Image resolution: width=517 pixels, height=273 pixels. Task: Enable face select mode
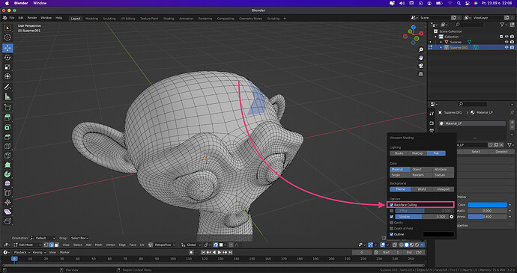click(x=56, y=245)
